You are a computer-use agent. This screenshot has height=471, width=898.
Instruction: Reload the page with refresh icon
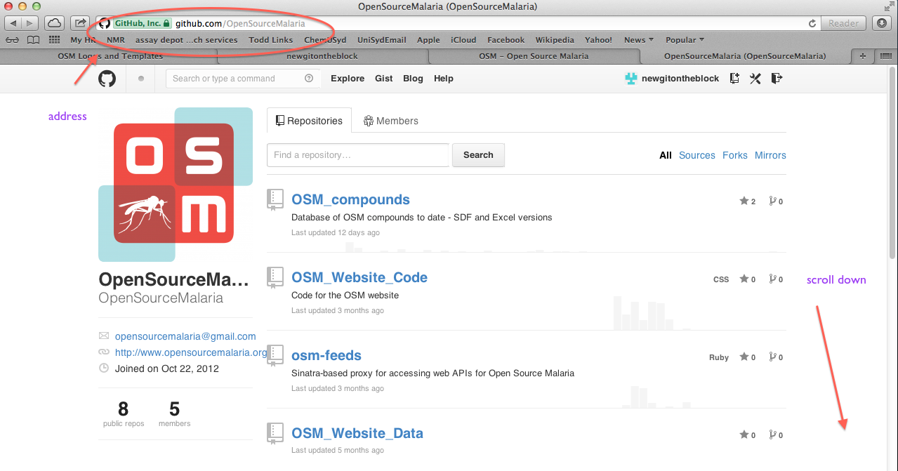(812, 23)
